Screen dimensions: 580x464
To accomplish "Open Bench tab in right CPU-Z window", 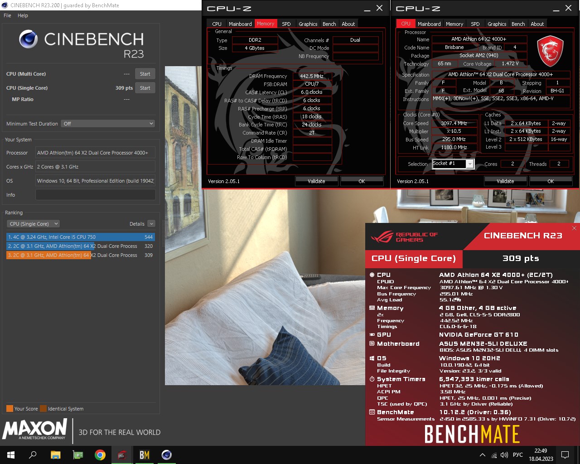I will tap(518, 24).
